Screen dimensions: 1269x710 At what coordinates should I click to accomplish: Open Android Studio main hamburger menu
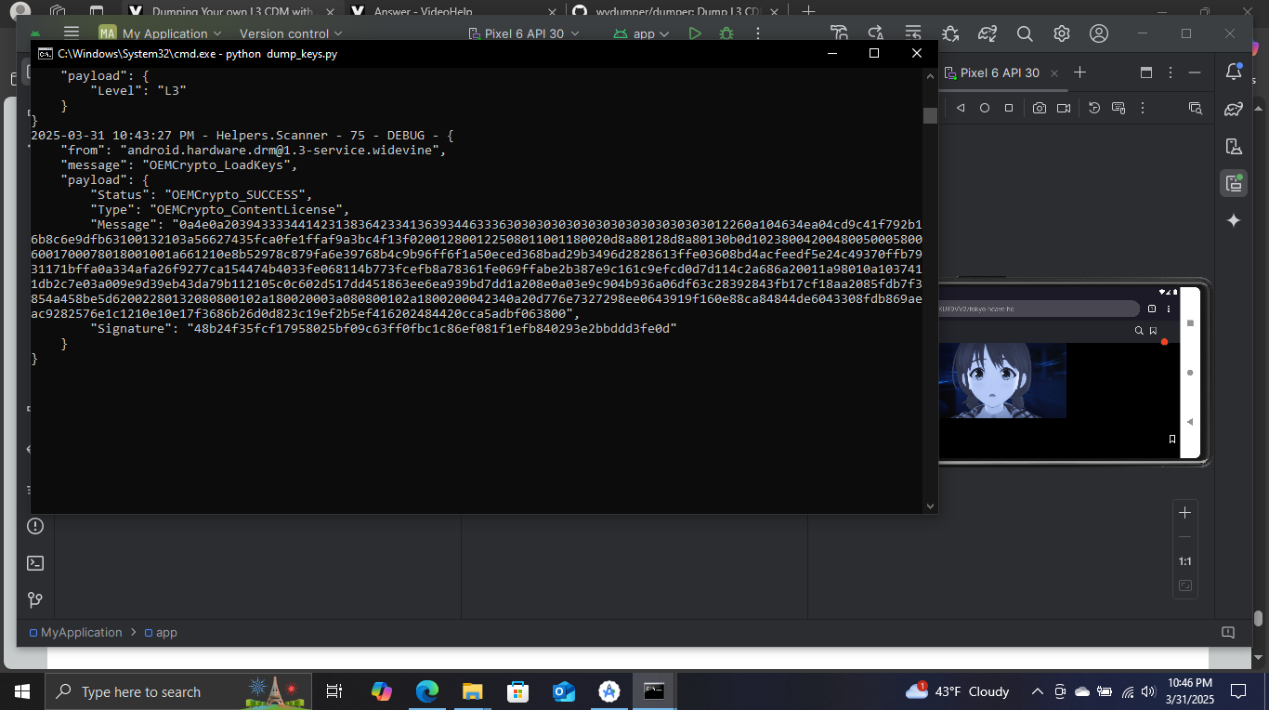72,33
